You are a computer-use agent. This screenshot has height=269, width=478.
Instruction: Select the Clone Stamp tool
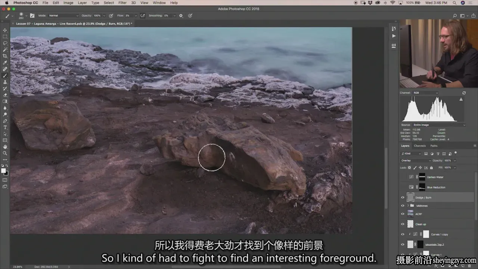[x=5, y=82]
